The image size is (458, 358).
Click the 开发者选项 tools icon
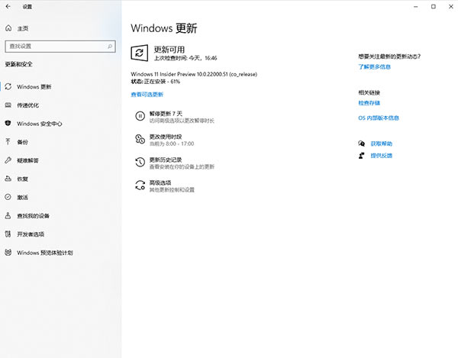(8, 234)
